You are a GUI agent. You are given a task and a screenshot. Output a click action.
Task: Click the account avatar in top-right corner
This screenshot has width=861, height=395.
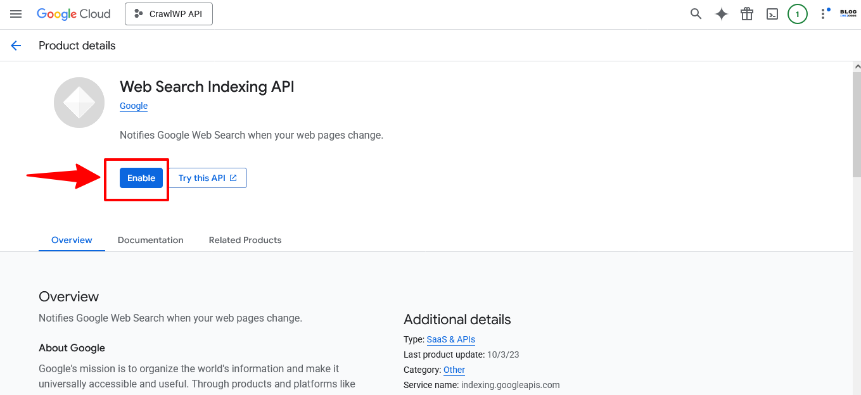point(848,13)
